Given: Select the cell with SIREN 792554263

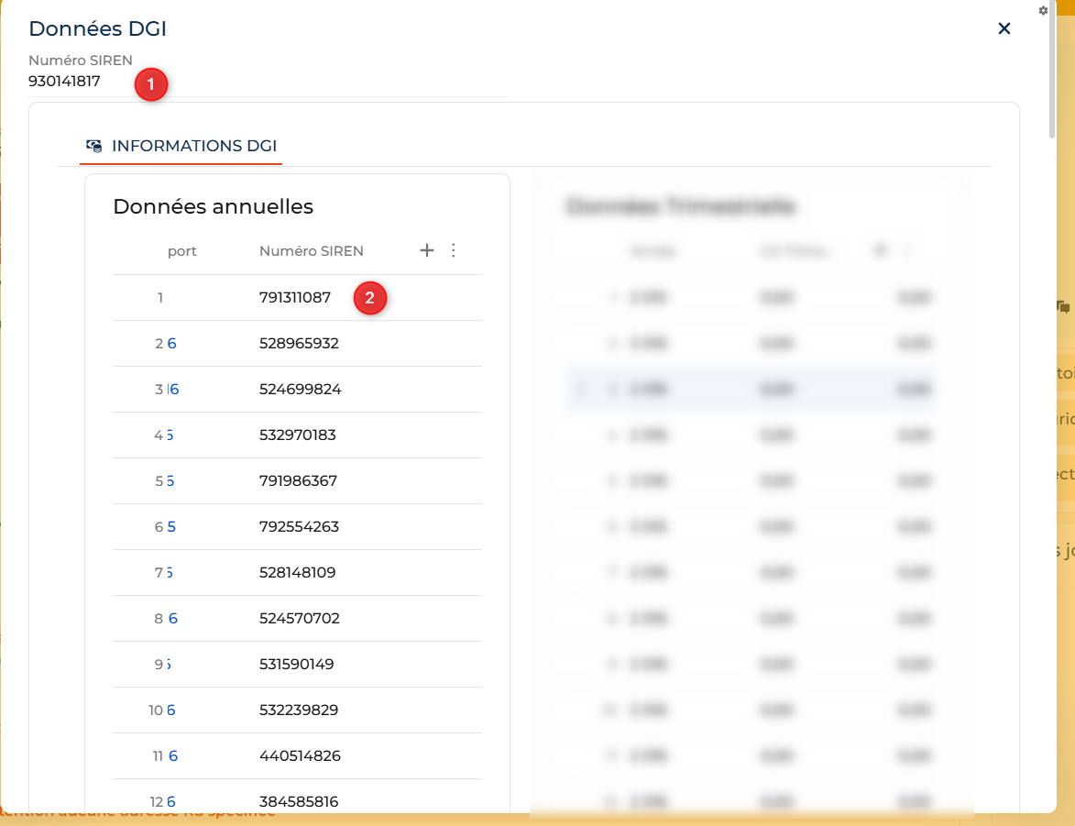Looking at the screenshot, I should (299, 527).
